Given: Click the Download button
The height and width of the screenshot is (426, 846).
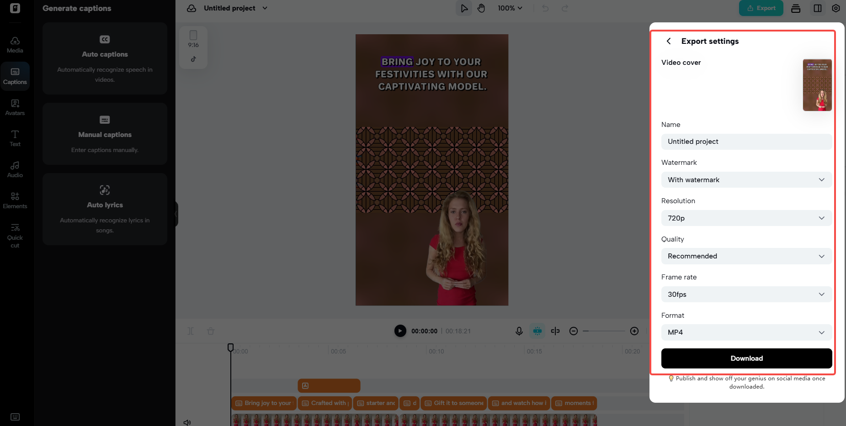Looking at the screenshot, I should [x=746, y=358].
